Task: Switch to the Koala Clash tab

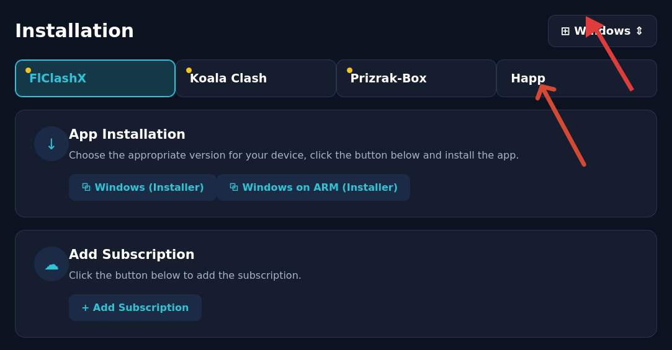Action: pyautogui.click(x=256, y=78)
